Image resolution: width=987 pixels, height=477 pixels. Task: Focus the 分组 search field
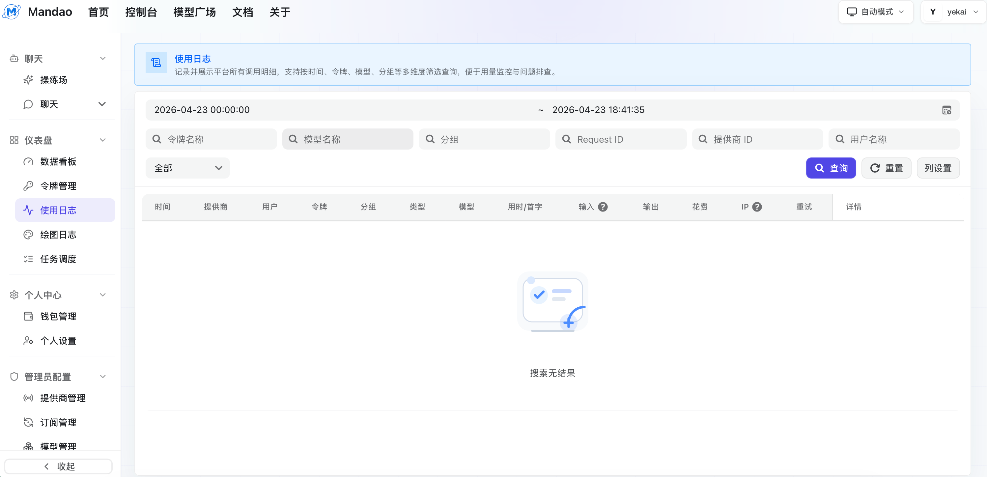click(484, 139)
